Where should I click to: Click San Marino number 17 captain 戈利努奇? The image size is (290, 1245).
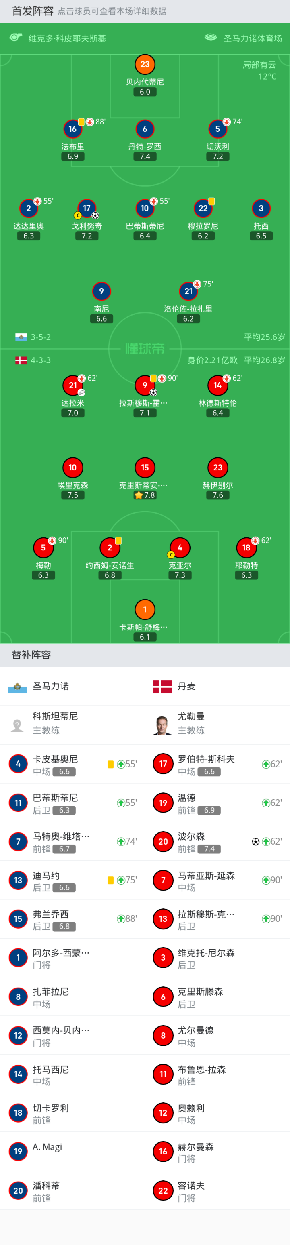87,208
